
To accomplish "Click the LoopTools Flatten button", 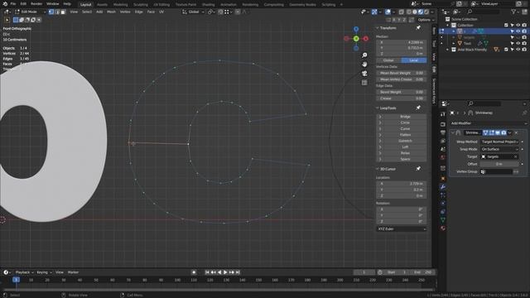I will [x=405, y=135].
